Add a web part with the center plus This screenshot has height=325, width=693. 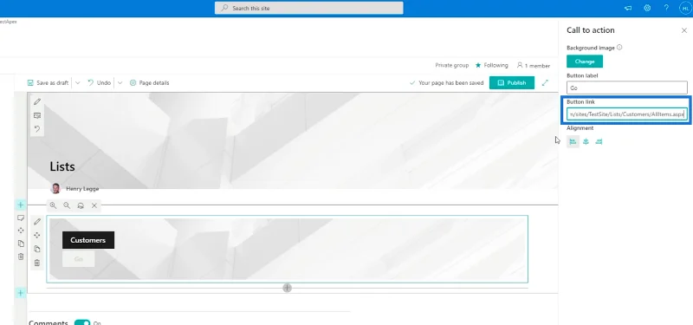point(288,288)
